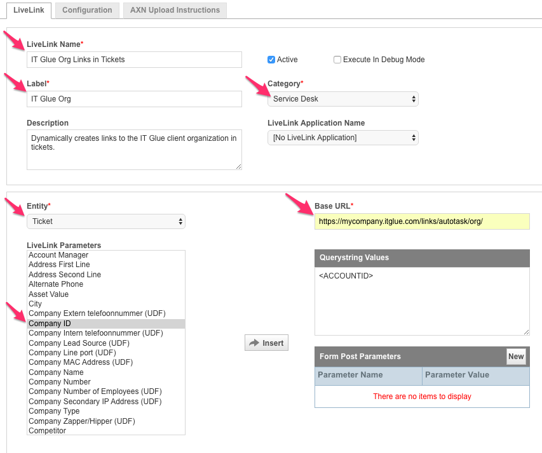
Task: Click the Label input field
Action: (134, 99)
